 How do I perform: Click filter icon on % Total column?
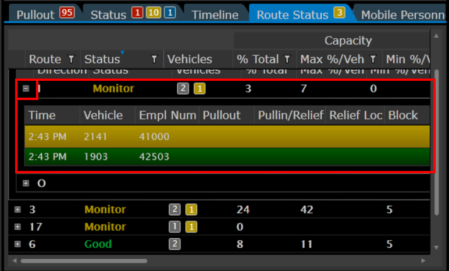point(287,59)
